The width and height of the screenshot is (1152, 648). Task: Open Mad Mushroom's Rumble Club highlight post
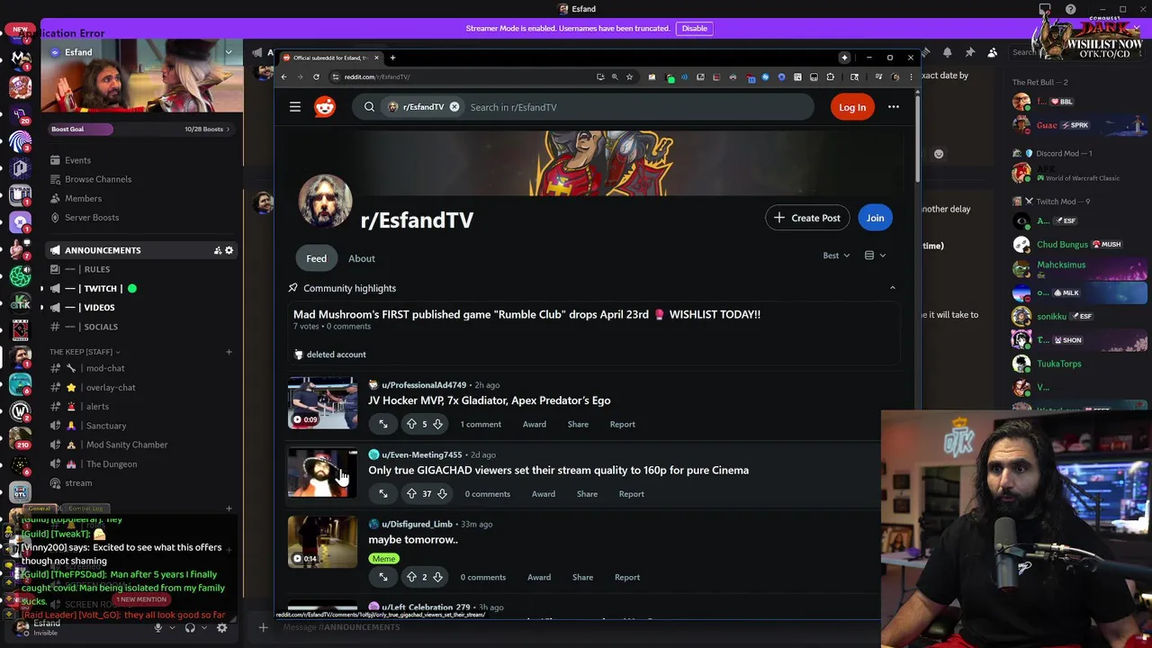pos(526,314)
